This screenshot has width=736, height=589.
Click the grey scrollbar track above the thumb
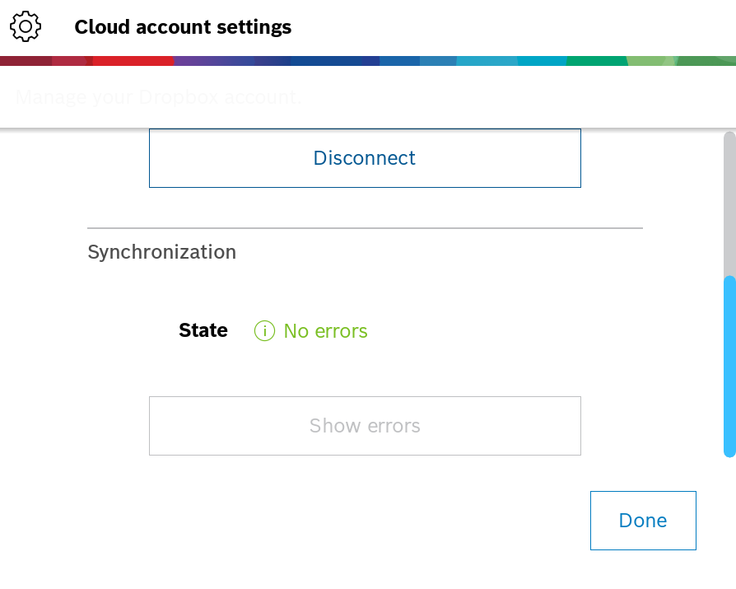tap(729, 202)
